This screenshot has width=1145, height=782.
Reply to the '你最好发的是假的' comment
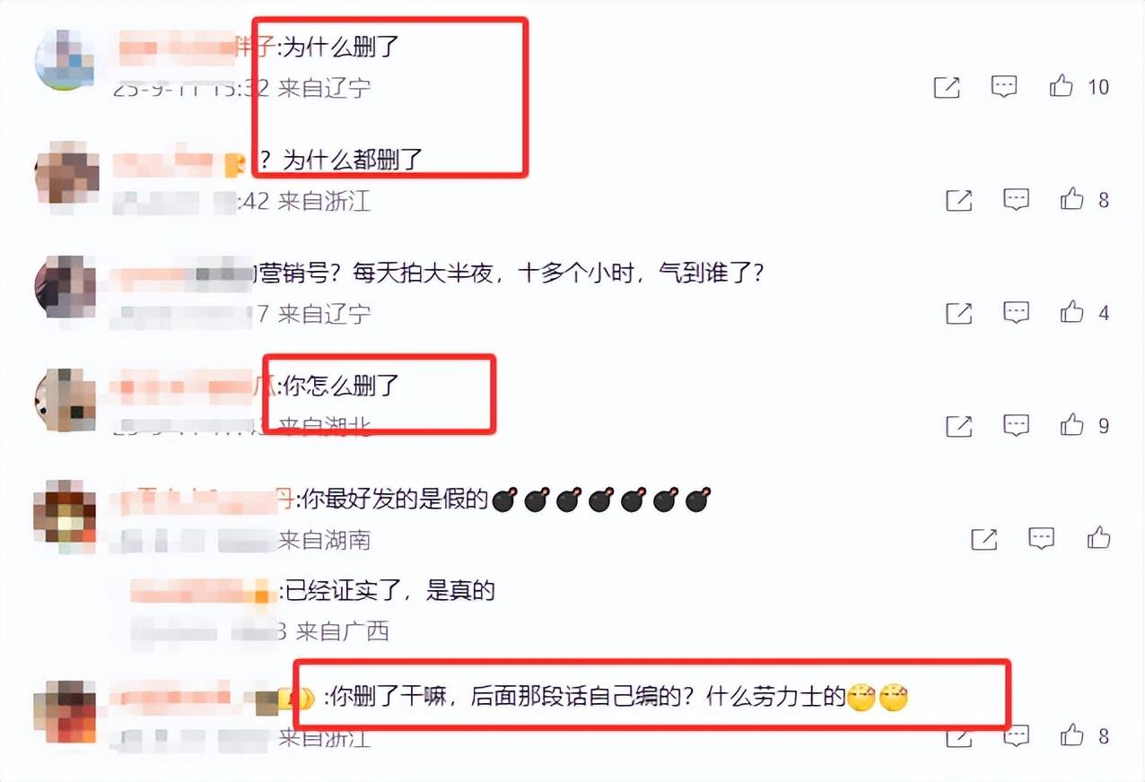(x=1041, y=538)
